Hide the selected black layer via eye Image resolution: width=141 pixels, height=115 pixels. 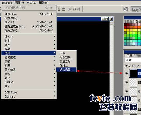126,73
